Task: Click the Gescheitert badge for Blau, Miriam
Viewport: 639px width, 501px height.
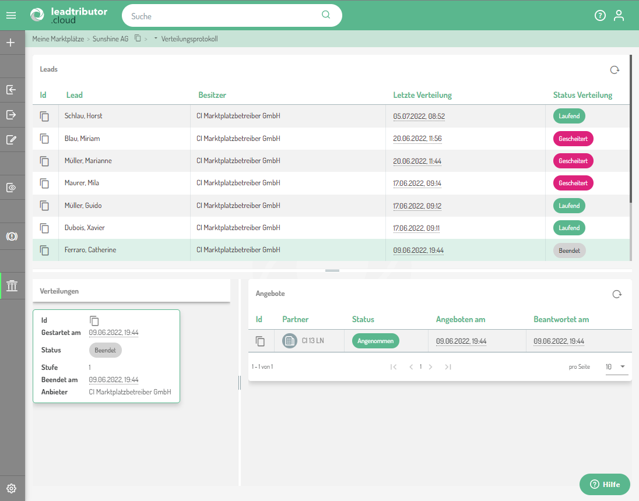Action: (573, 139)
